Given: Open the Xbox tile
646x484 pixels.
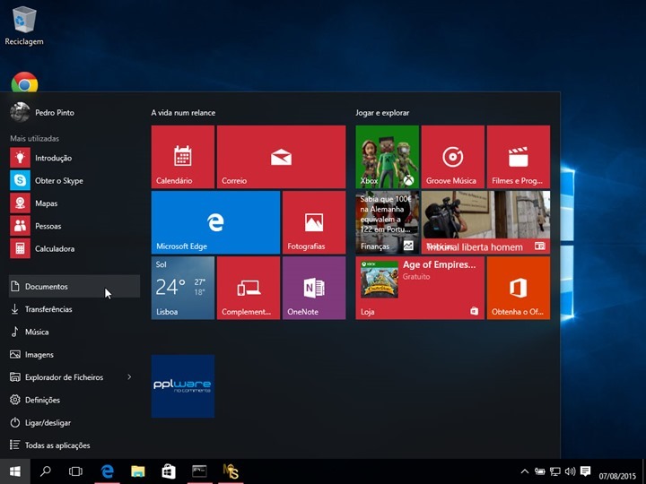Looking at the screenshot, I should (x=388, y=157).
